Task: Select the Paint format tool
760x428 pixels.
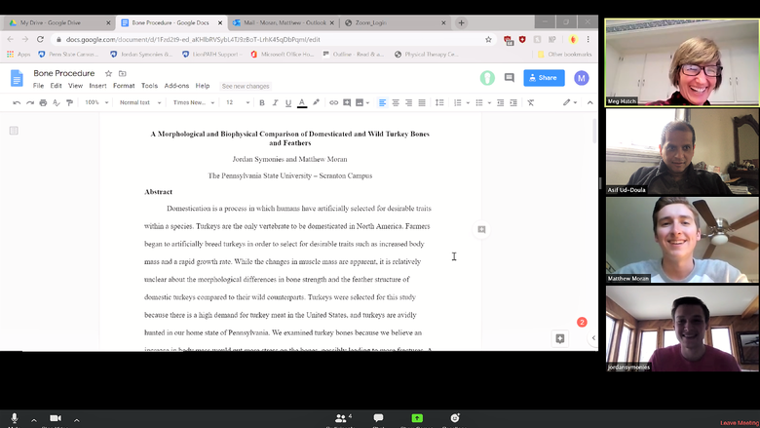Action: tap(69, 102)
